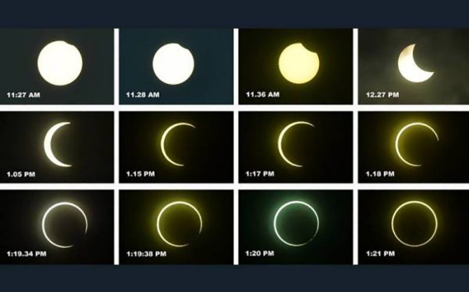Select the green-tinted 1:20 PM ring image
469x292 pixels.
pyautogui.click(x=295, y=227)
